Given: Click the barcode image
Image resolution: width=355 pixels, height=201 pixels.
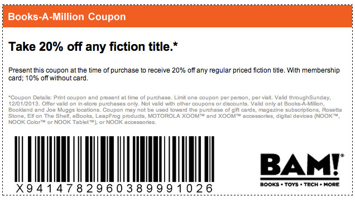Looking at the screenshot, I should [x=114, y=159].
